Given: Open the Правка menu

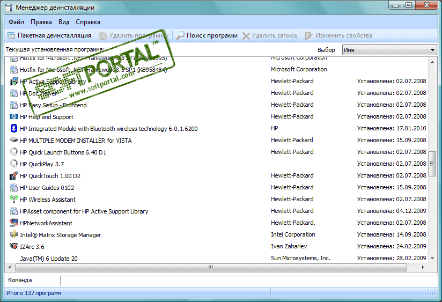Looking at the screenshot, I should pos(41,22).
